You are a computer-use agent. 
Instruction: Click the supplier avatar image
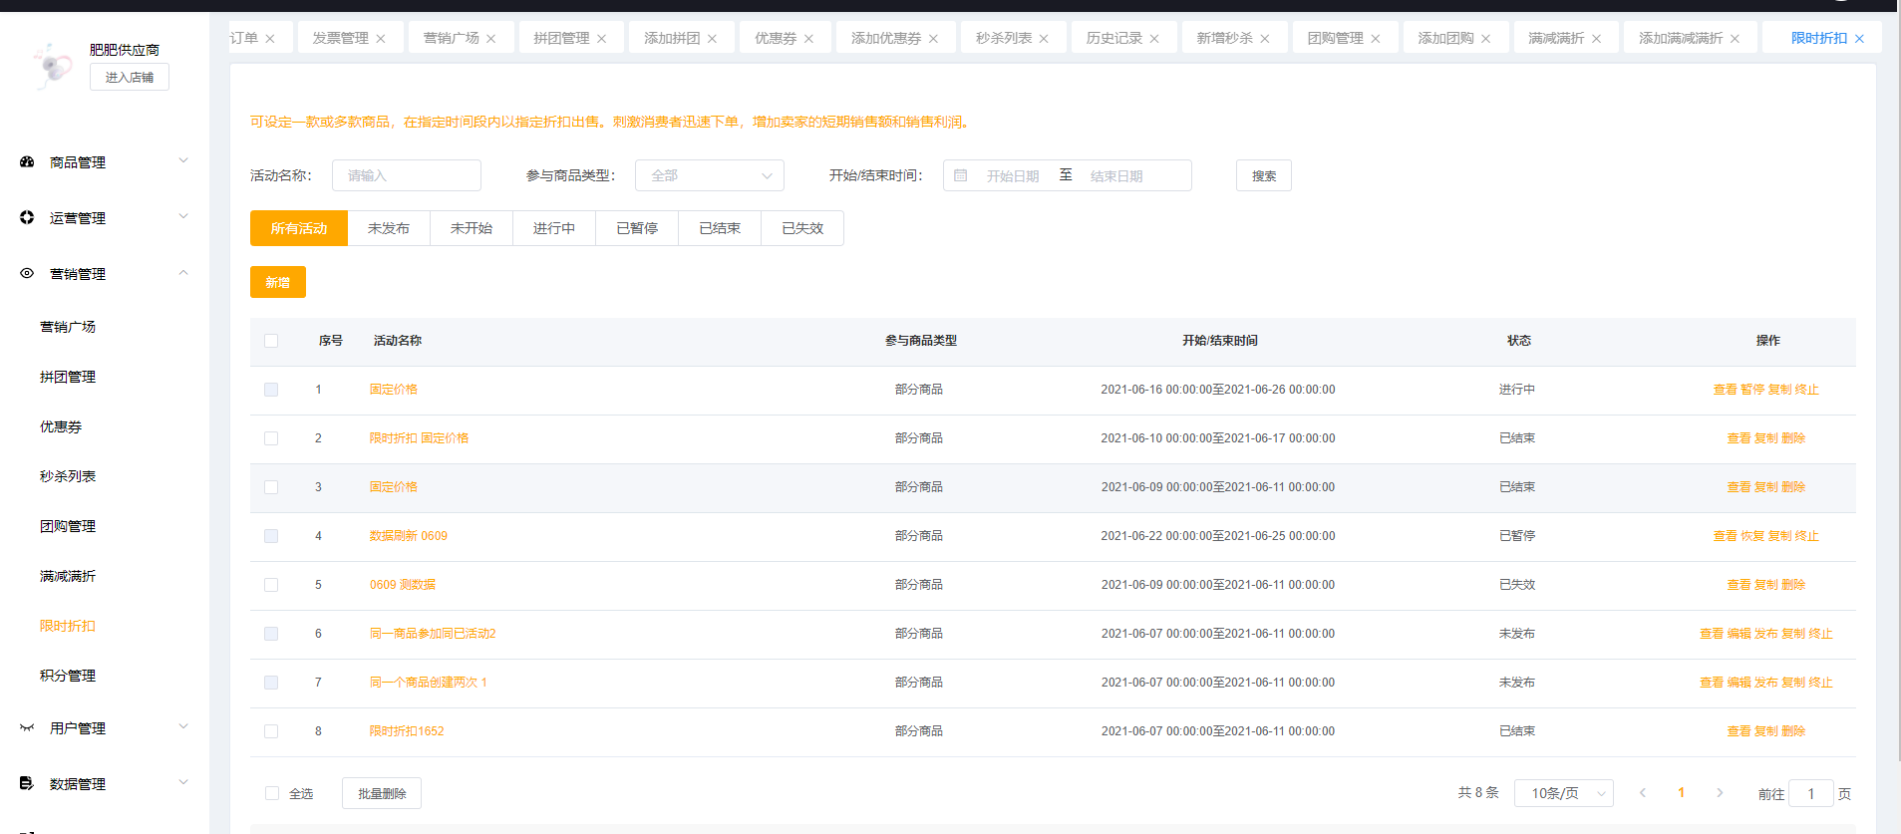[x=52, y=66]
